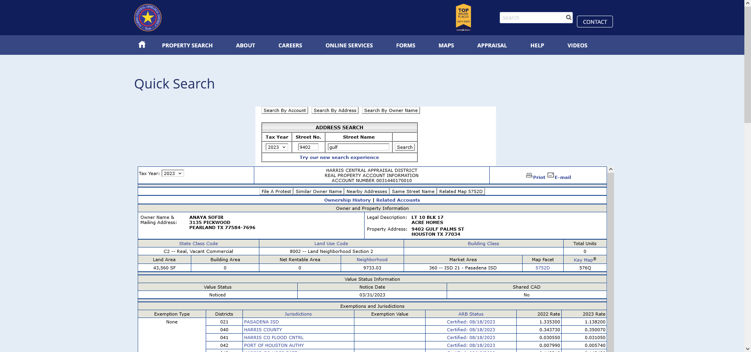Screen dimensions: 751x352
Task: Click the search magnifier icon
Action: pos(568,17)
